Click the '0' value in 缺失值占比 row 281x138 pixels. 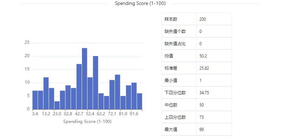click(x=200, y=44)
